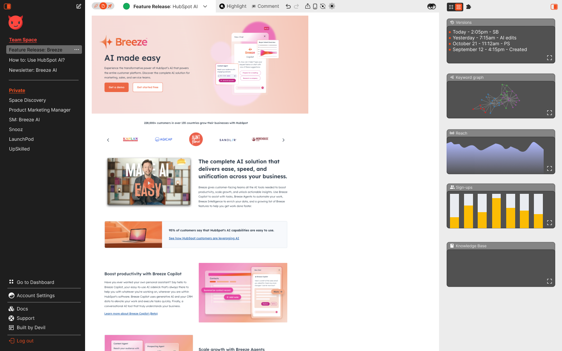Open options menu for Feature Release: Breeze
562x351 pixels.
coord(76,50)
